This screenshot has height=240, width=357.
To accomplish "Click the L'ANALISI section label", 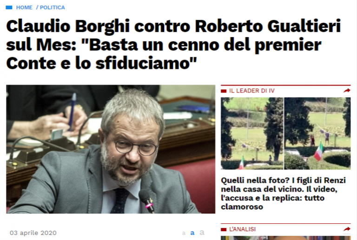I will pos(242,229).
